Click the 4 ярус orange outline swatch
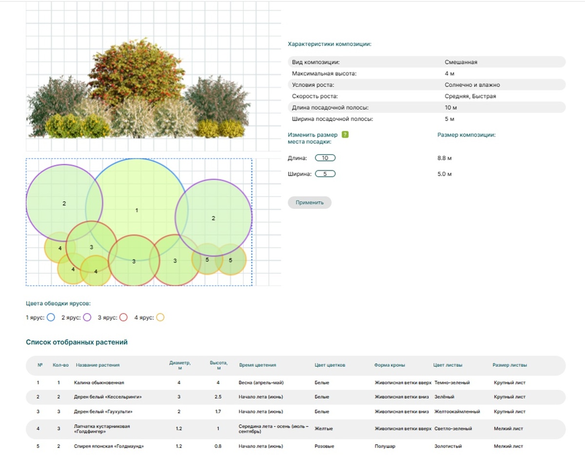This screenshot has height=476, width=585. click(x=160, y=317)
